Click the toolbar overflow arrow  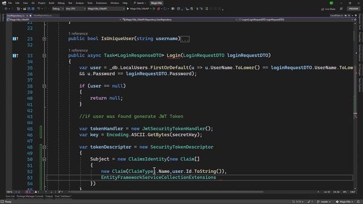(223, 9)
